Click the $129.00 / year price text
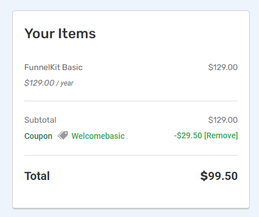This screenshot has width=259, height=217. click(49, 83)
